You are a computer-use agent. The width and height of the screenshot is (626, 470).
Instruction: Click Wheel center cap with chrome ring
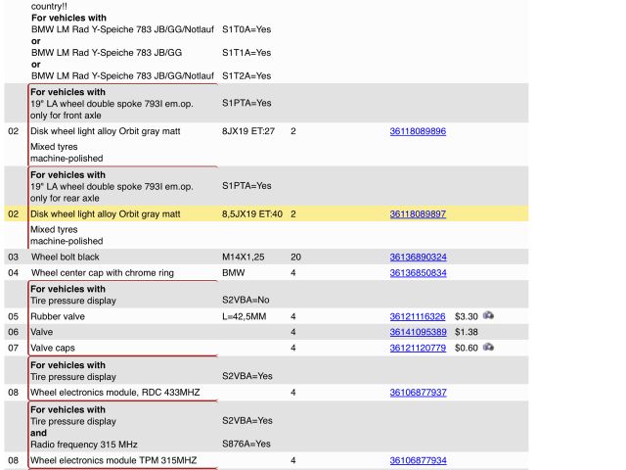click(x=102, y=272)
